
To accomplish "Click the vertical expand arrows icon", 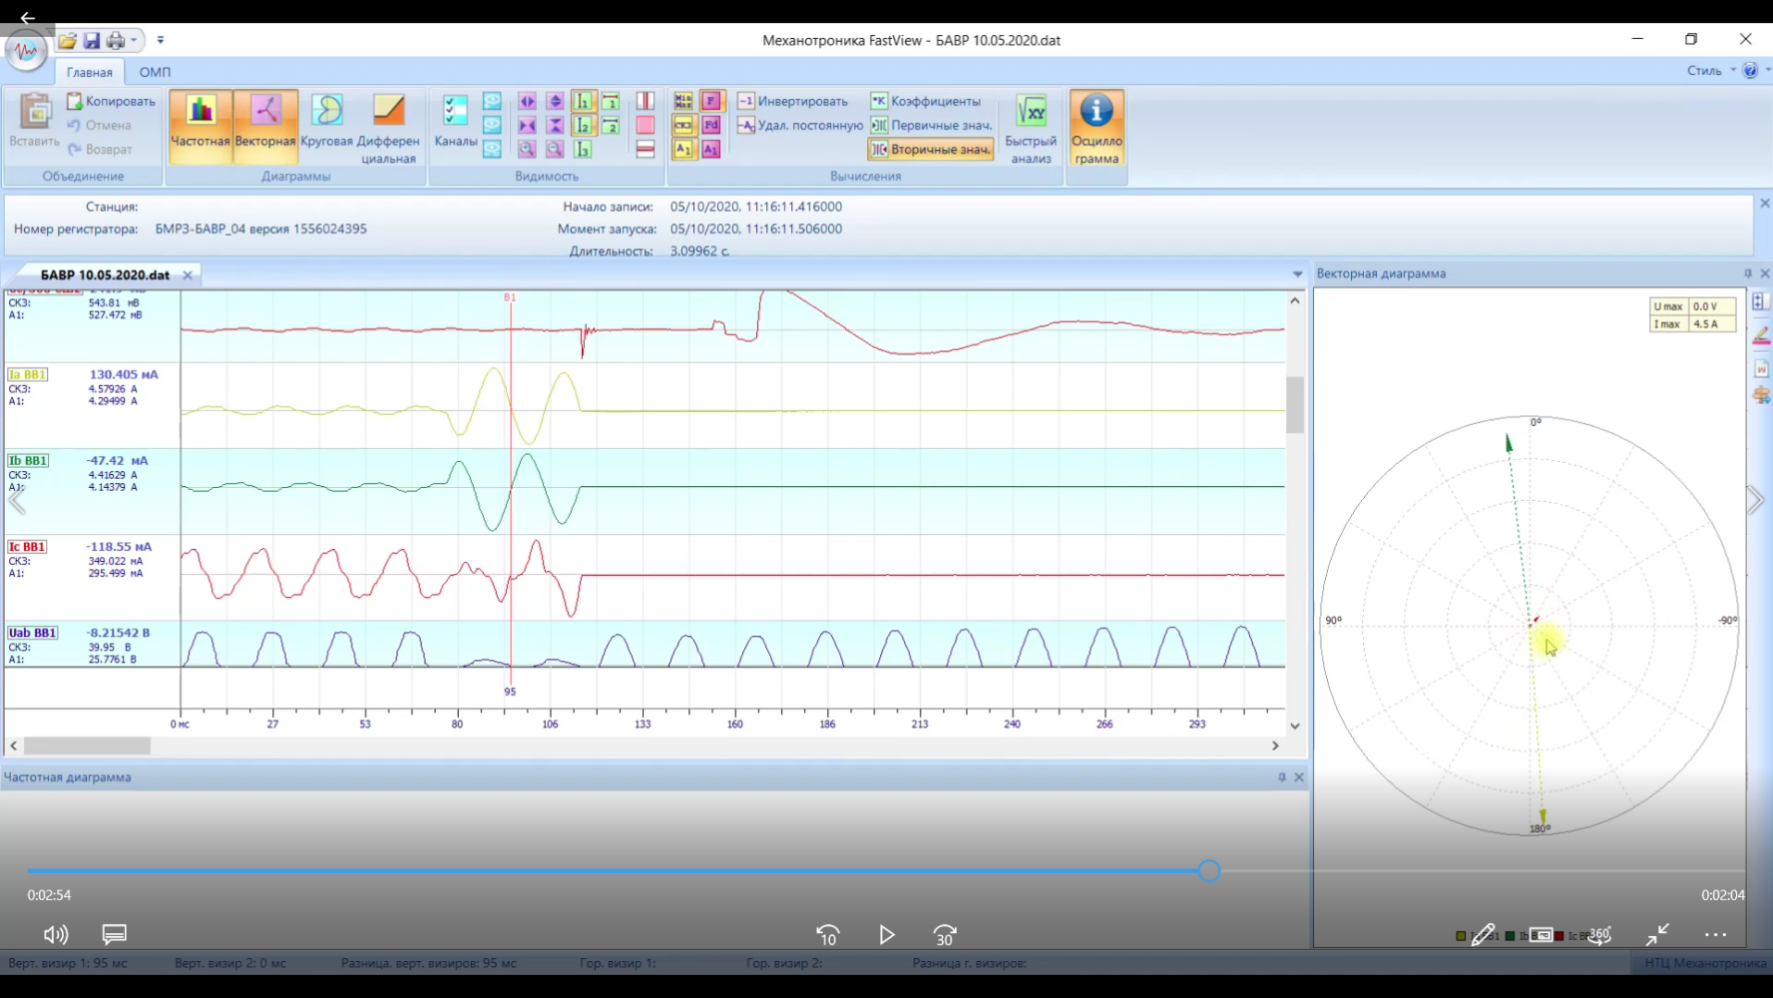I will (555, 101).
